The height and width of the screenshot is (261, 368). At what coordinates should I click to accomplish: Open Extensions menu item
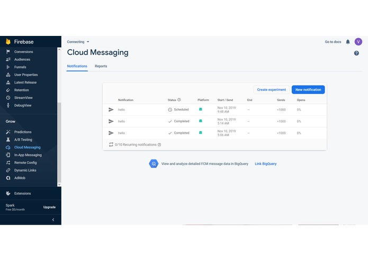click(x=23, y=193)
